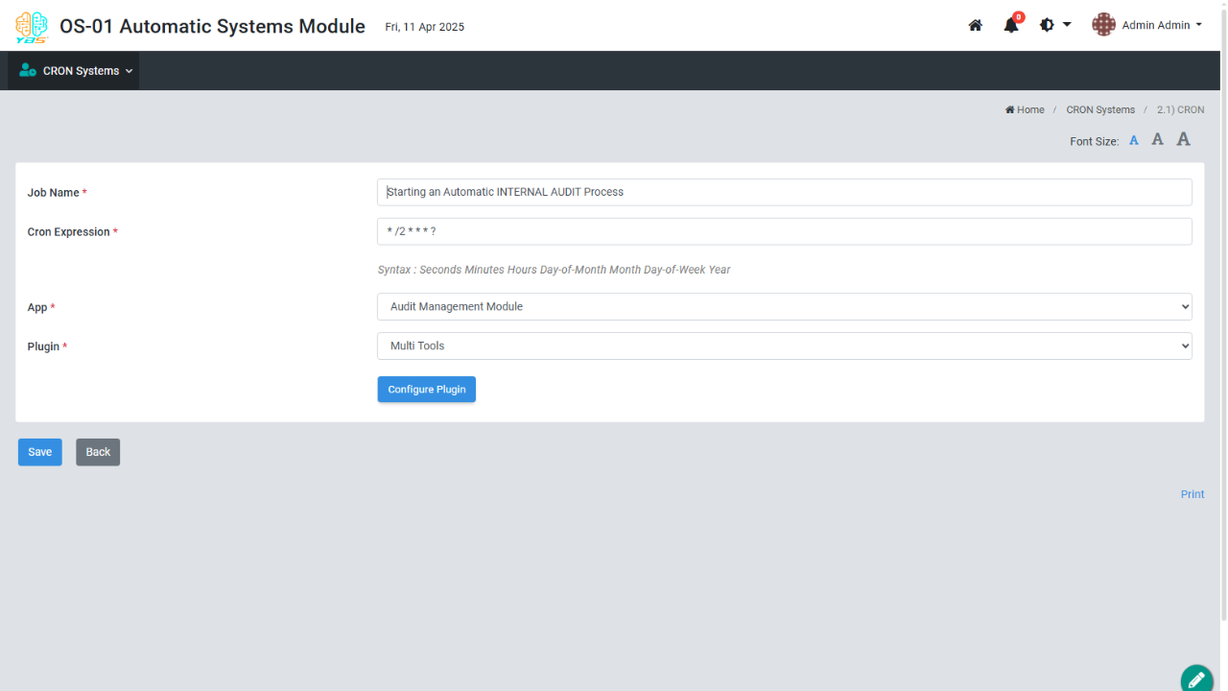Screen dimensions: 1228x691
Task: Open notifications bell icon
Action: click(x=1011, y=26)
